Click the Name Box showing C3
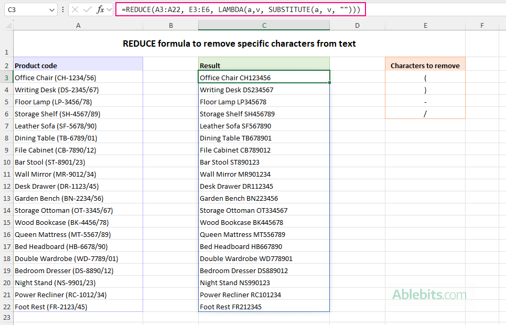 coord(30,9)
